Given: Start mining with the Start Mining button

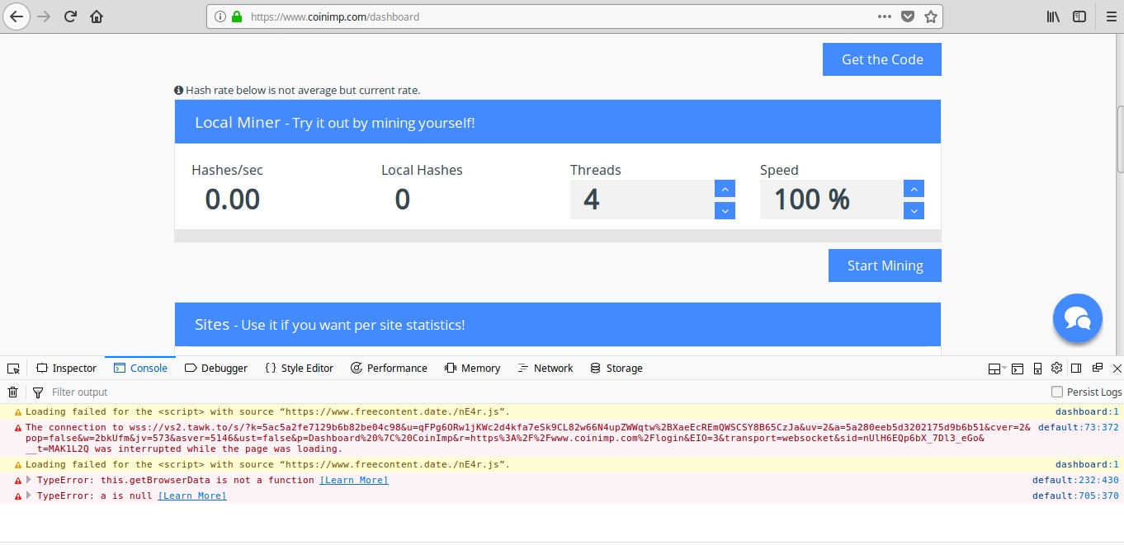Looking at the screenshot, I should point(885,265).
